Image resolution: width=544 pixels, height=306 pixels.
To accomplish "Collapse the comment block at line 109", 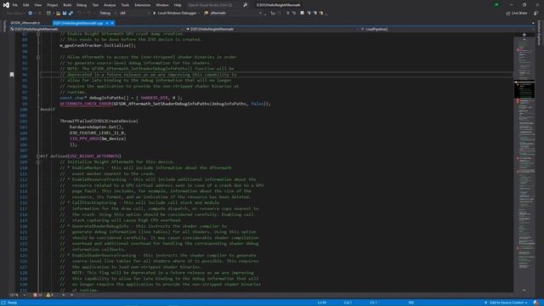I will 38,162.
